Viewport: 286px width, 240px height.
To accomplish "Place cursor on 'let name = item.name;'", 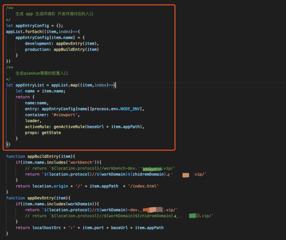I will point(40,91).
